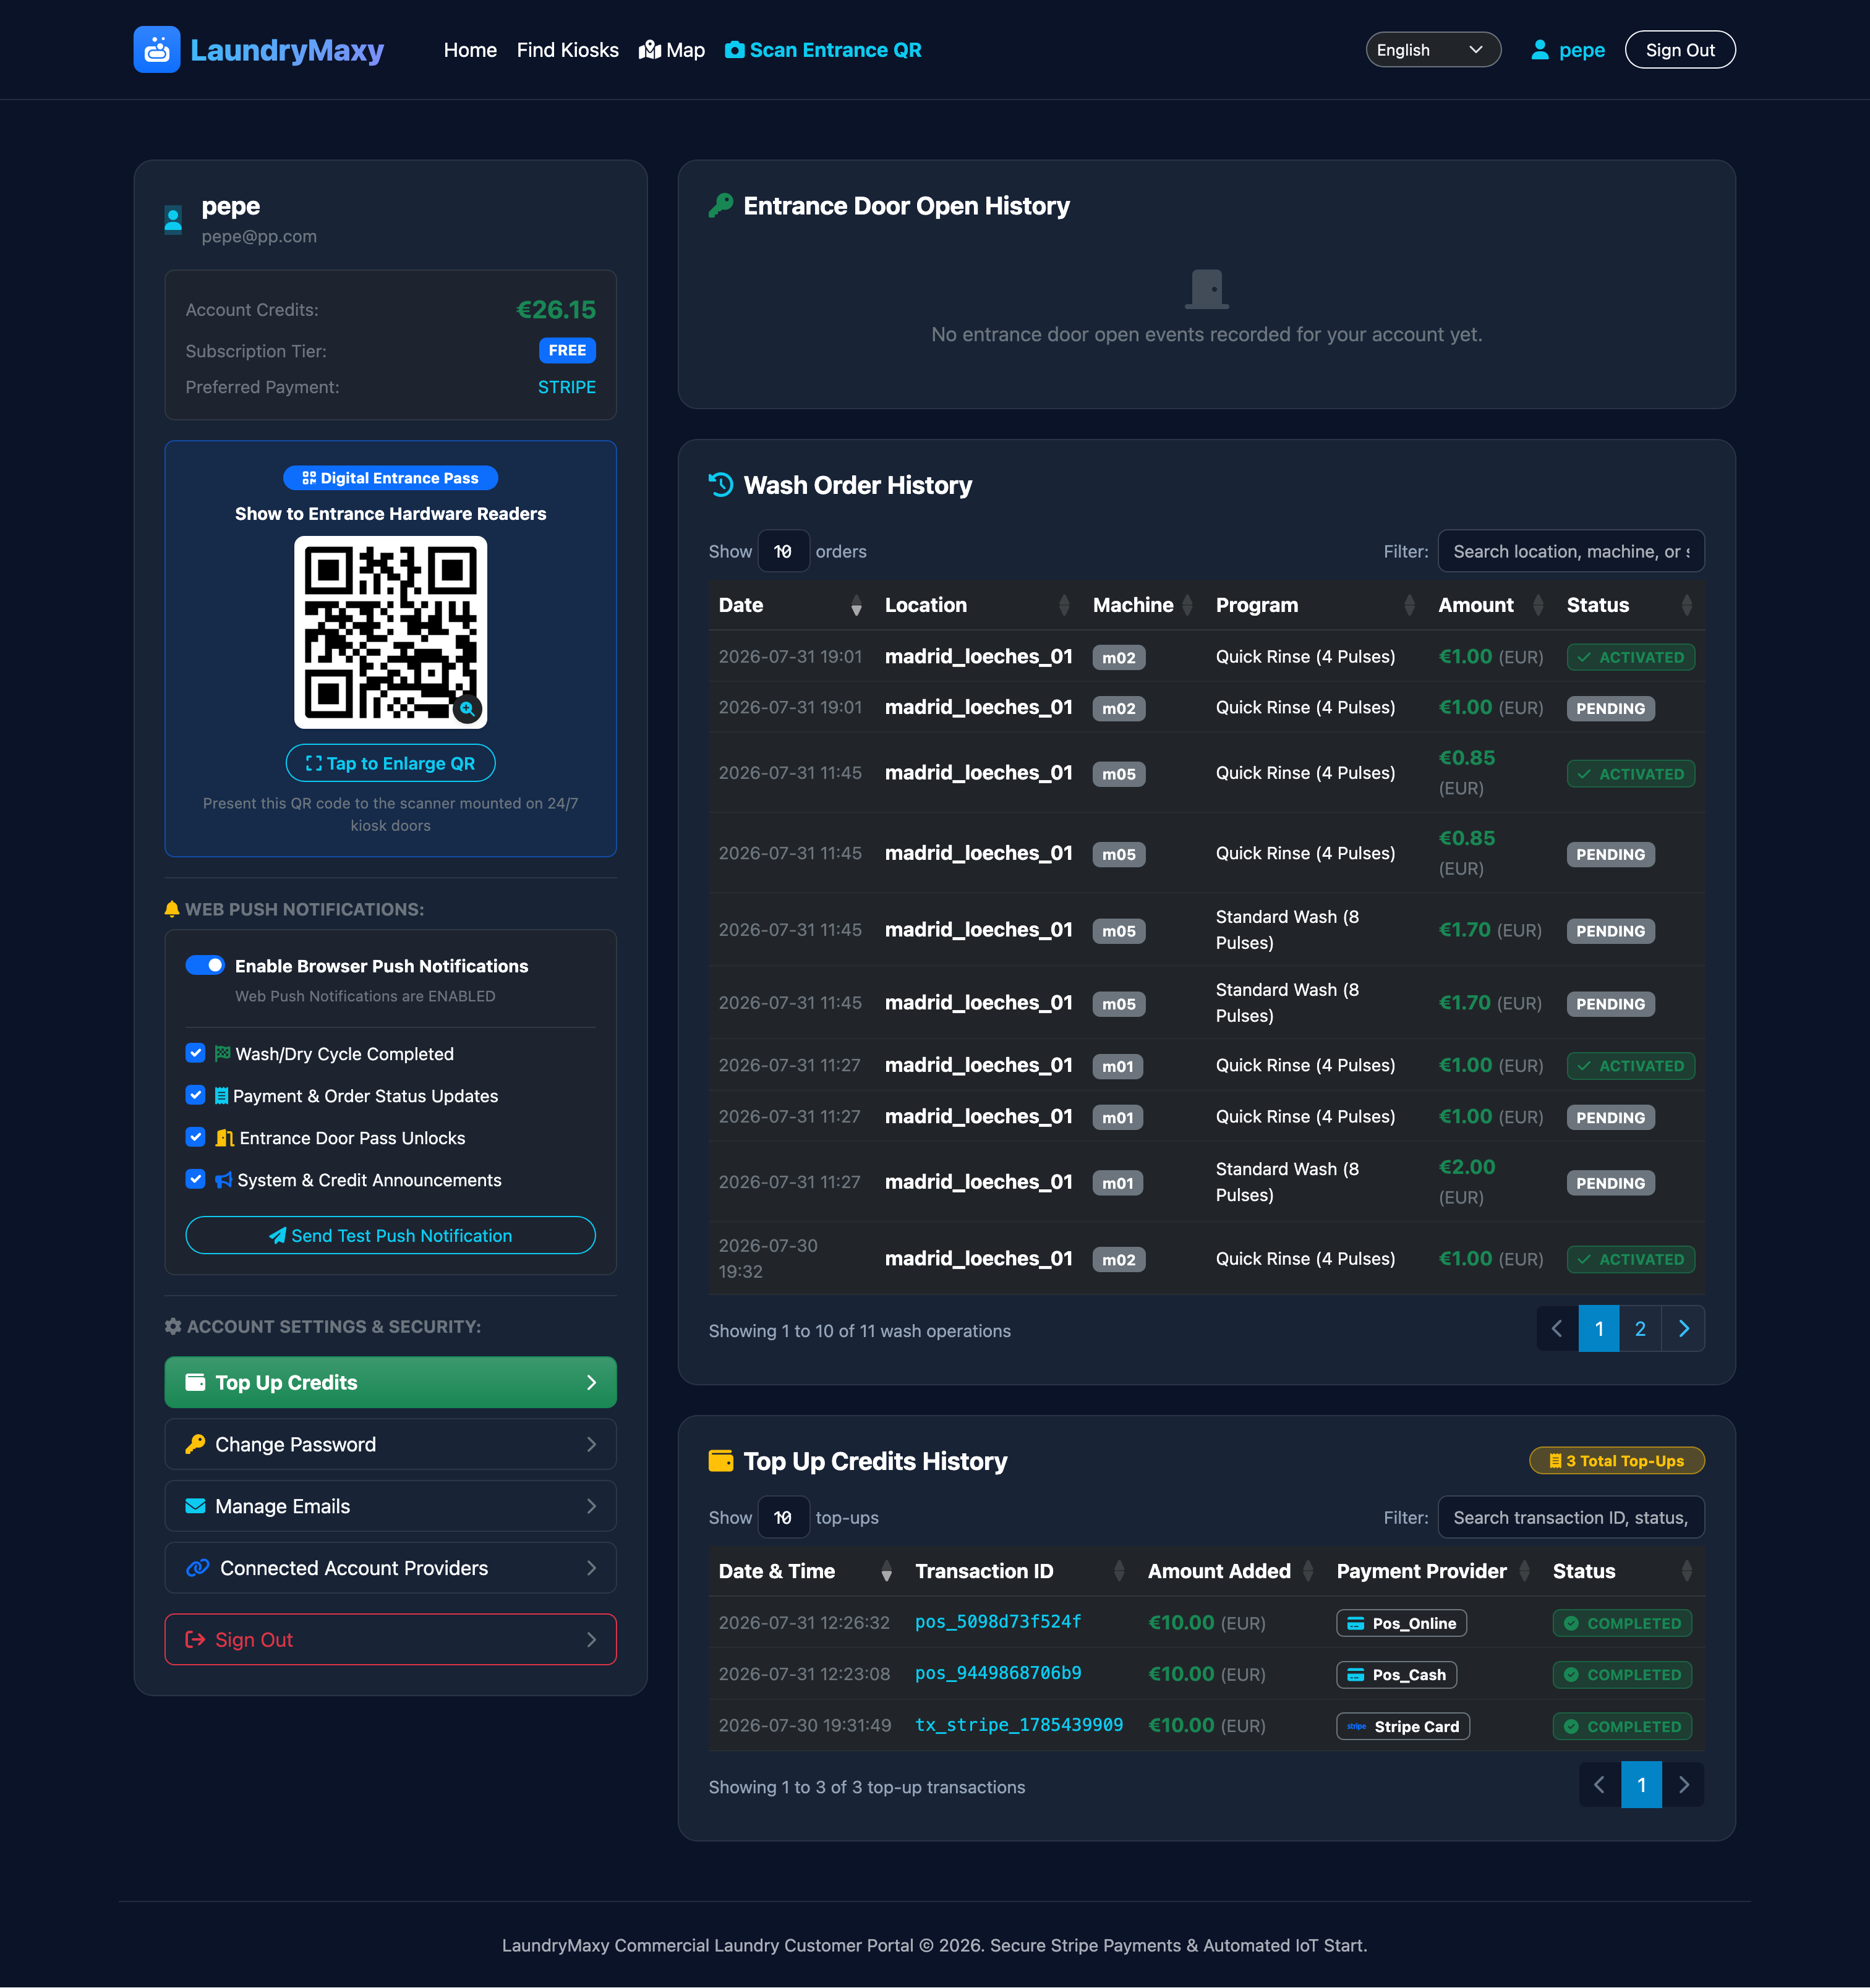The image size is (1870, 1988).
Task: Sort wash orders by Date column
Action: coord(790,605)
